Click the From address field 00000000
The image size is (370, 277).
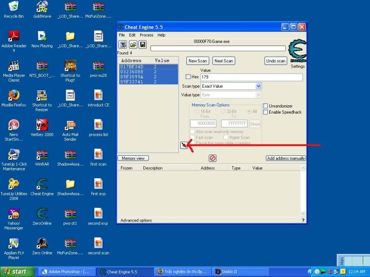click(203, 123)
